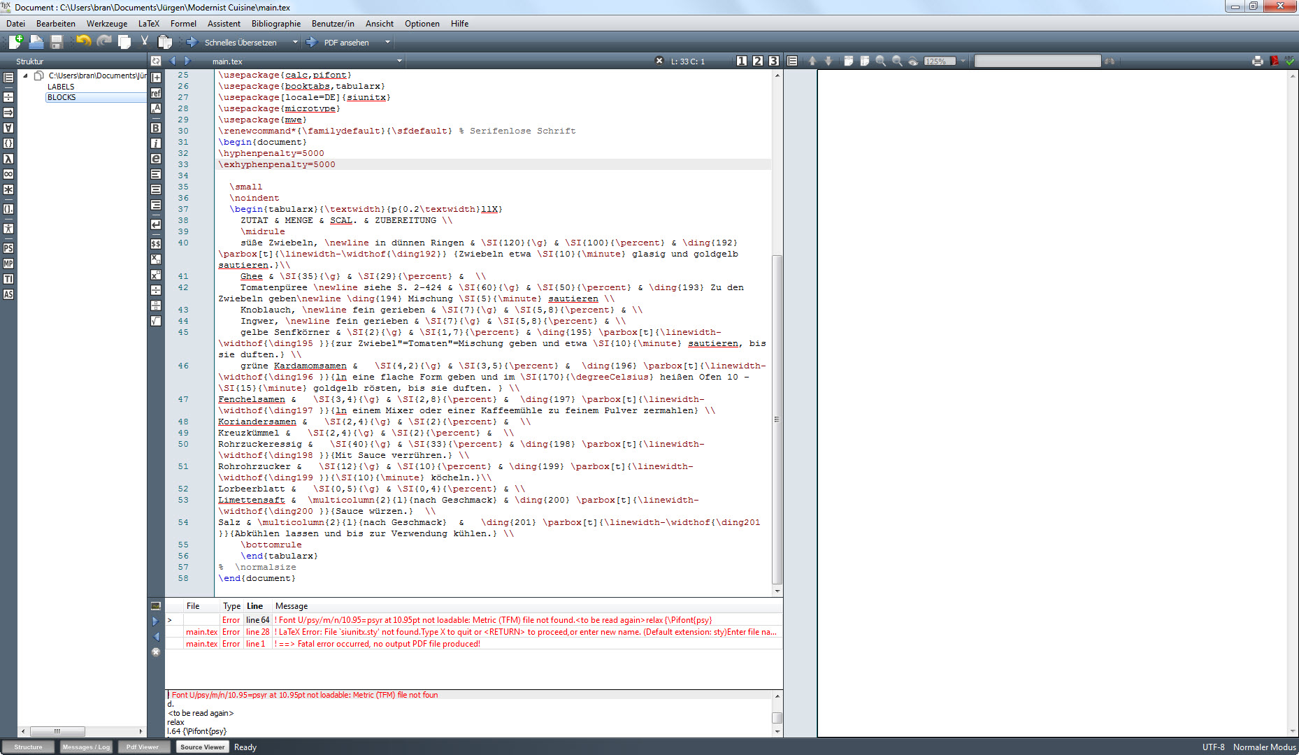Screen dimensions: 1299x755
Task: Open a file with the folder icon
Action: [36, 42]
